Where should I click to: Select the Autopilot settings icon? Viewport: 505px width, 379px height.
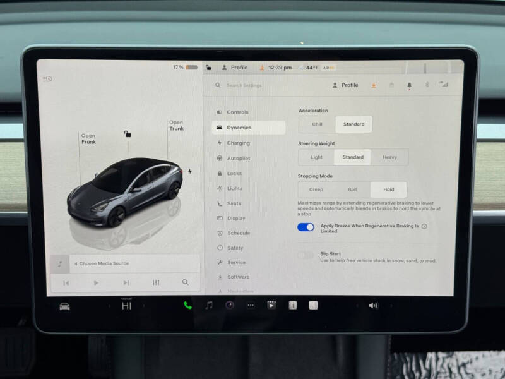coord(220,158)
